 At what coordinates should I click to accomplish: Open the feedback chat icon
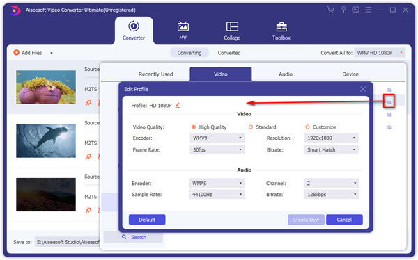pos(355,10)
